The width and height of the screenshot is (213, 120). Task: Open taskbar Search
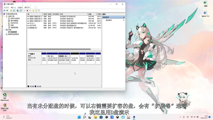[x=84, y=117]
